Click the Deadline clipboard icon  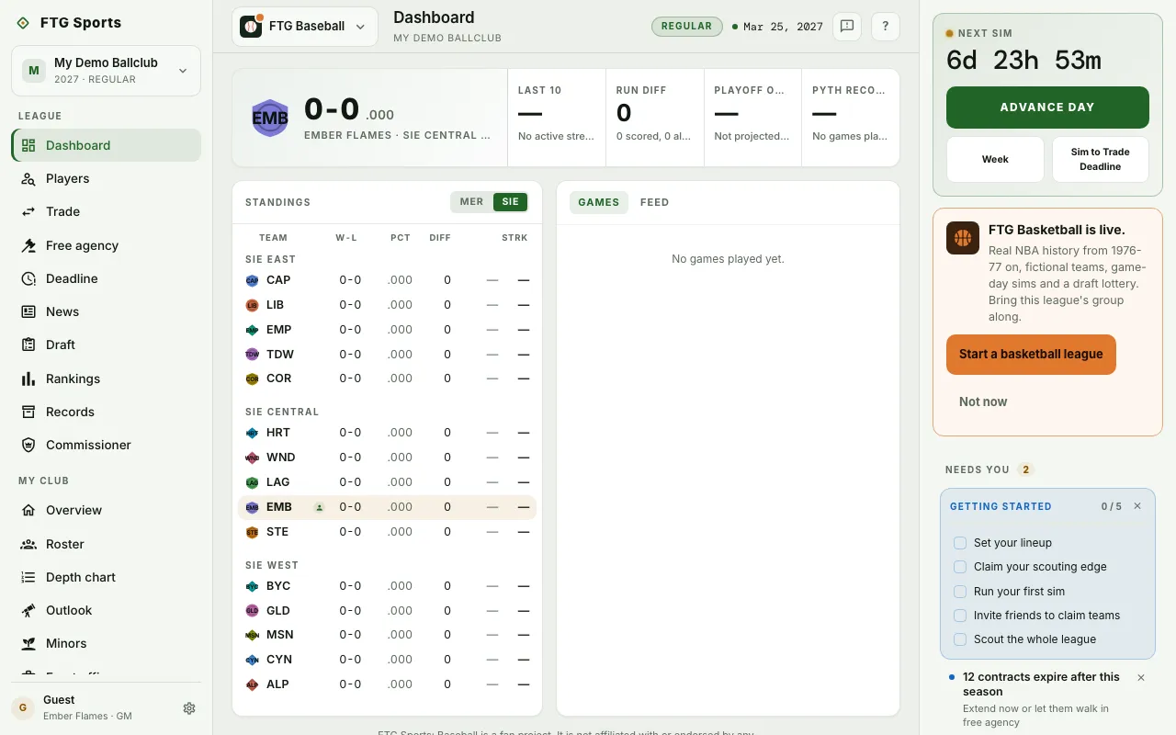pos(28,278)
